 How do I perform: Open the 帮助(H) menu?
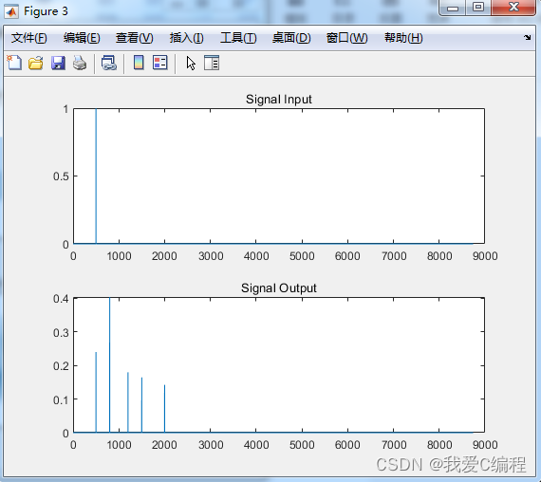click(403, 38)
